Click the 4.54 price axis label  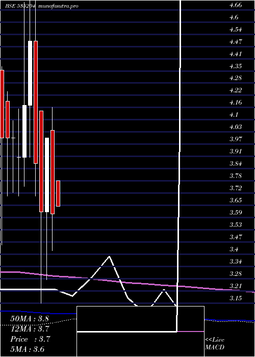point(236,30)
